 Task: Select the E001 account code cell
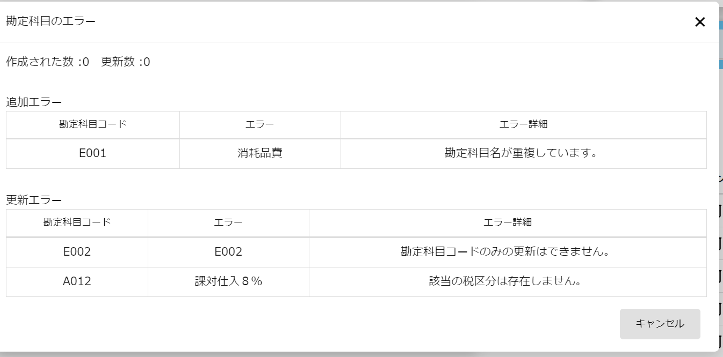92,153
